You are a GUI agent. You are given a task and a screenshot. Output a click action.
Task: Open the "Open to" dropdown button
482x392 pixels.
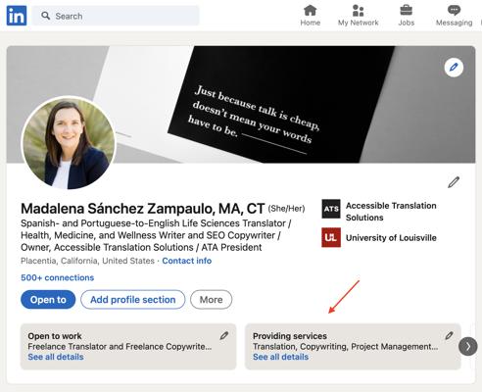[x=48, y=300]
